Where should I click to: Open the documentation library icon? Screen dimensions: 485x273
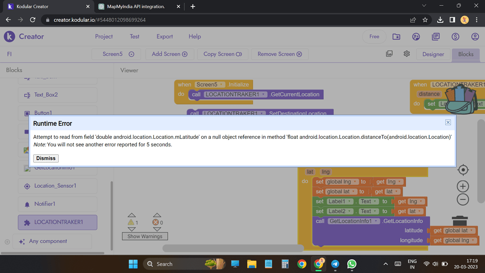point(436,36)
